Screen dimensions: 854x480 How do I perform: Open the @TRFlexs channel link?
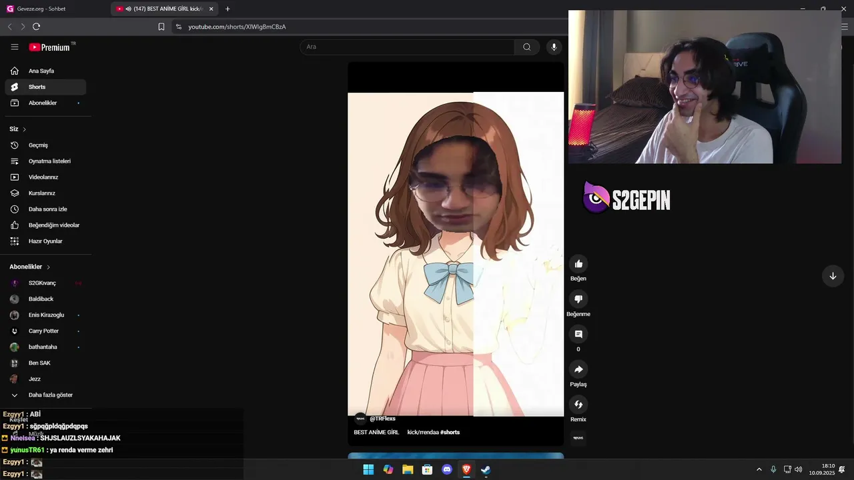click(x=382, y=419)
